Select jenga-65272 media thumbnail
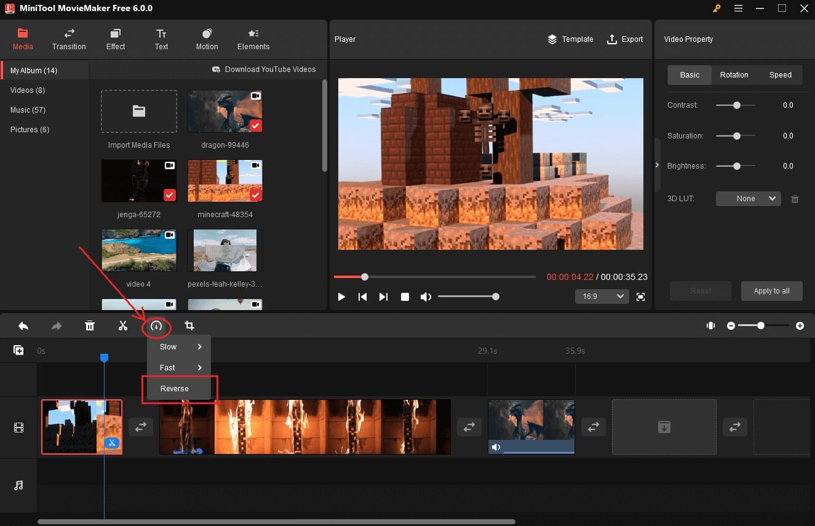 [x=139, y=181]
